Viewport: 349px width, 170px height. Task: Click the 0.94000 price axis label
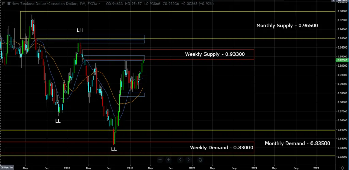point(343,48)
